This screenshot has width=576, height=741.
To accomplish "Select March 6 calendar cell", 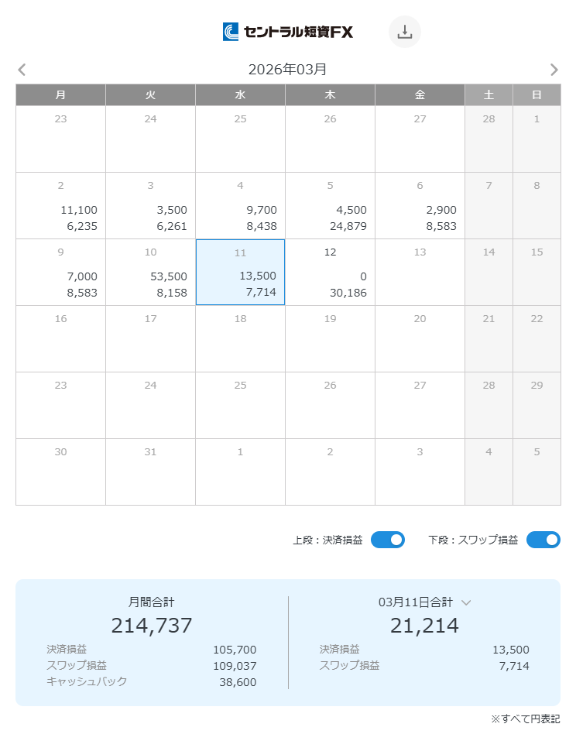I will 420,206.
